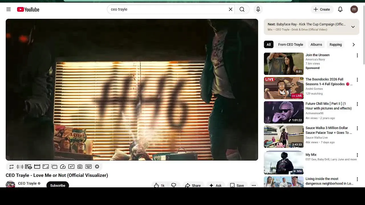Viewport: 365px width, 205px height.
Task: Go to YouTube home via the logo
Action: point(28,9)
